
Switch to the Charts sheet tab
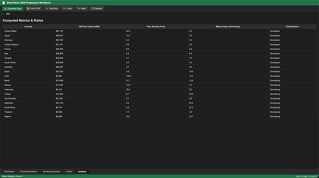tap(69, 171)
